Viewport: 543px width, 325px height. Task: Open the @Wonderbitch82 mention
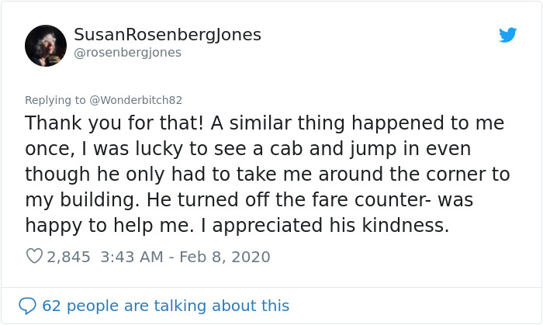137,100
